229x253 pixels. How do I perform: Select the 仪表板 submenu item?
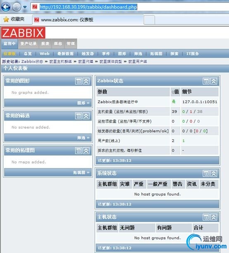[x=10, y=54]
